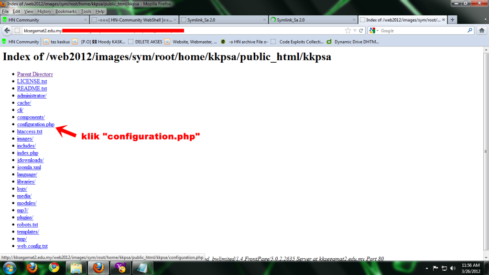Open the administrator/ directory link
The height and width of the screenshot is (275, 489).
point(32,96)
